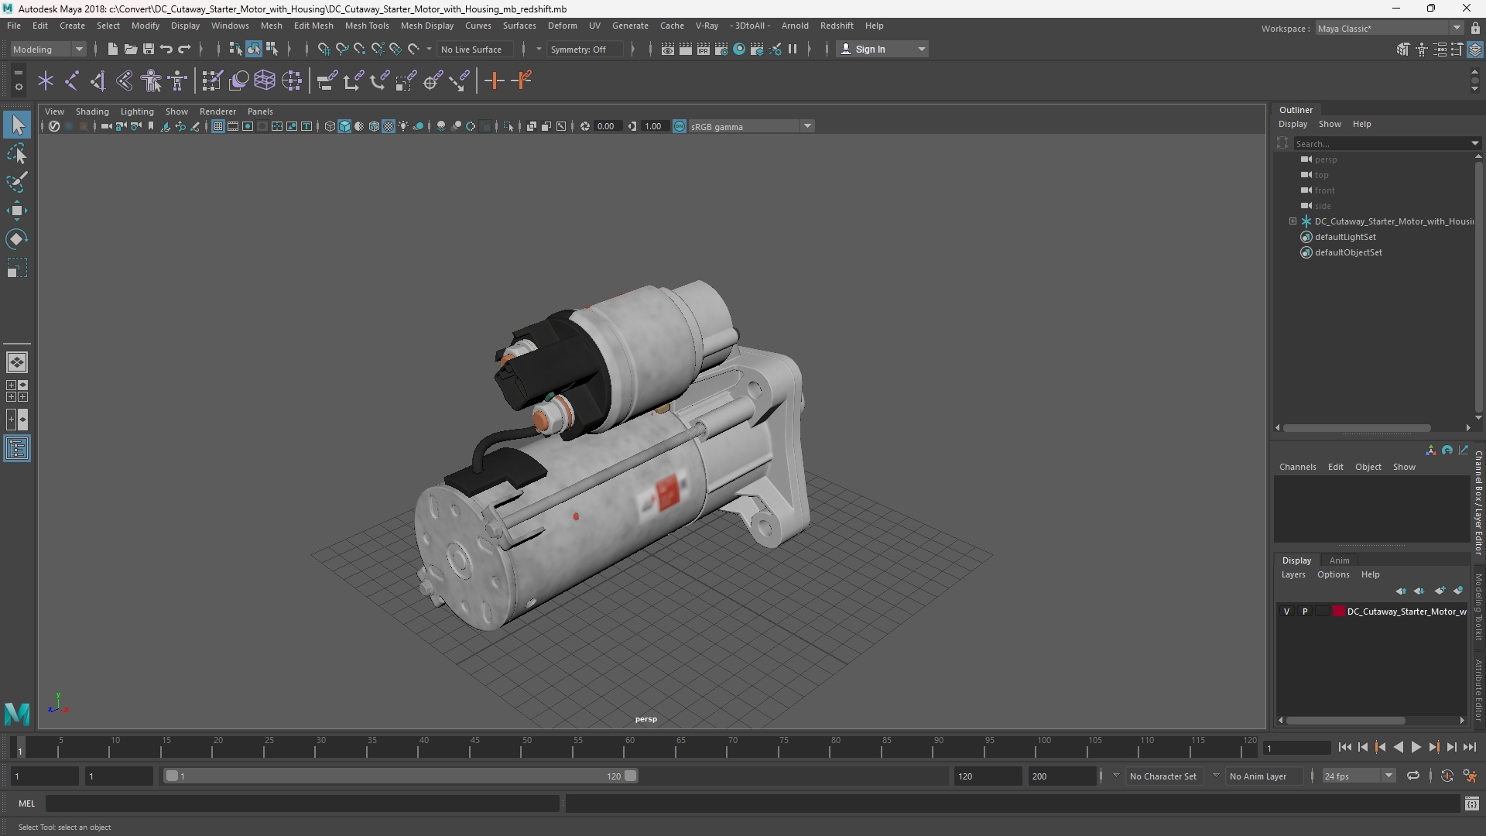The width and height of the screenshot is (1486, 836).
Task: Open the Workspace Maya Classic dropdown
Action: pyautogui.click(x=1389, y=29)
